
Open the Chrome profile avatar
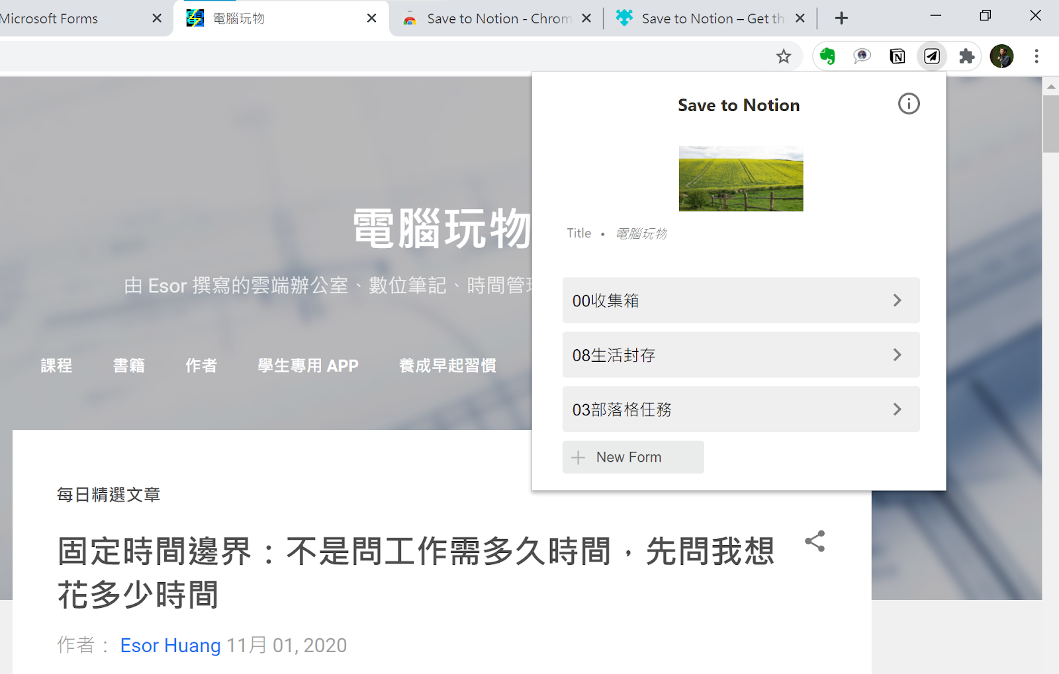[1001, 56]
